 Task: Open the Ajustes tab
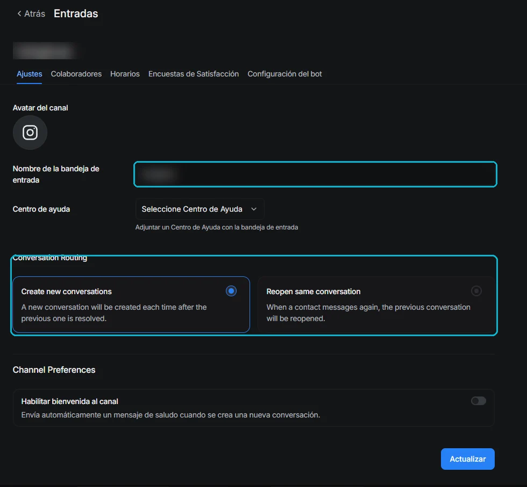(x=29, y=74)
